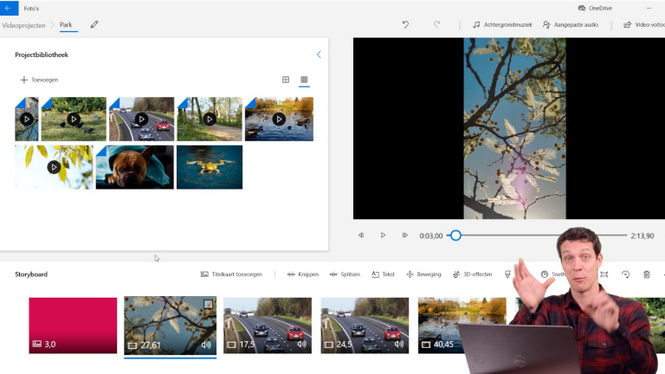Mute the audio on the 17,5 highway clip
The height and width of the screenshot is (374, 665).
(x=303, y=345)
